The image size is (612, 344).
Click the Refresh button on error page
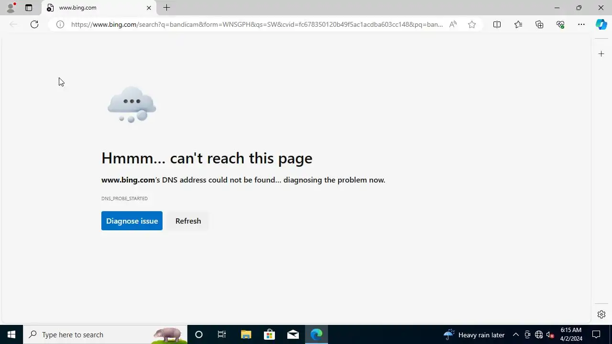tap(188, 221)
